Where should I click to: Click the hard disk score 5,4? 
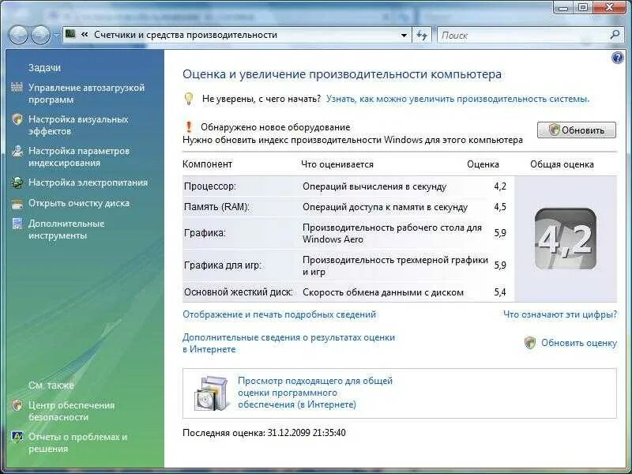500,292
